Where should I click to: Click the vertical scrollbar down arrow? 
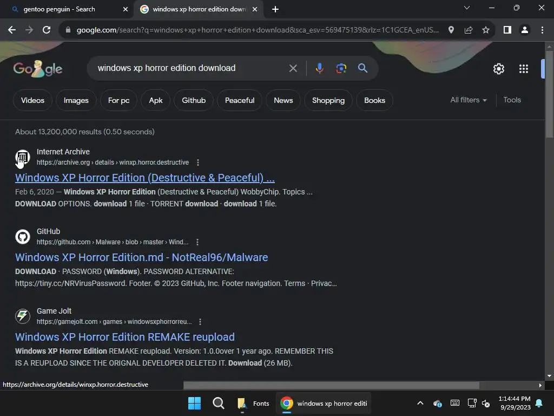(x=549, y=376)
